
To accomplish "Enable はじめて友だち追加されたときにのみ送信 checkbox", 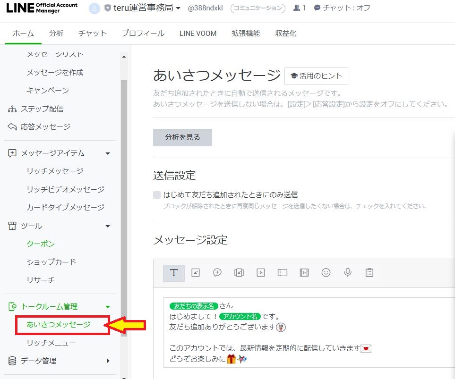I will point(157,194).
